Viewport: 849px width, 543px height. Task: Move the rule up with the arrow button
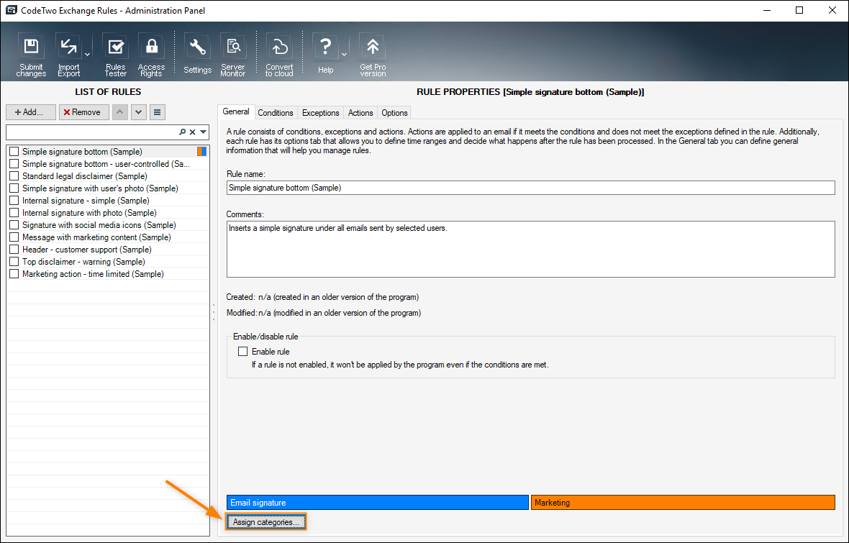pos(119,112)
